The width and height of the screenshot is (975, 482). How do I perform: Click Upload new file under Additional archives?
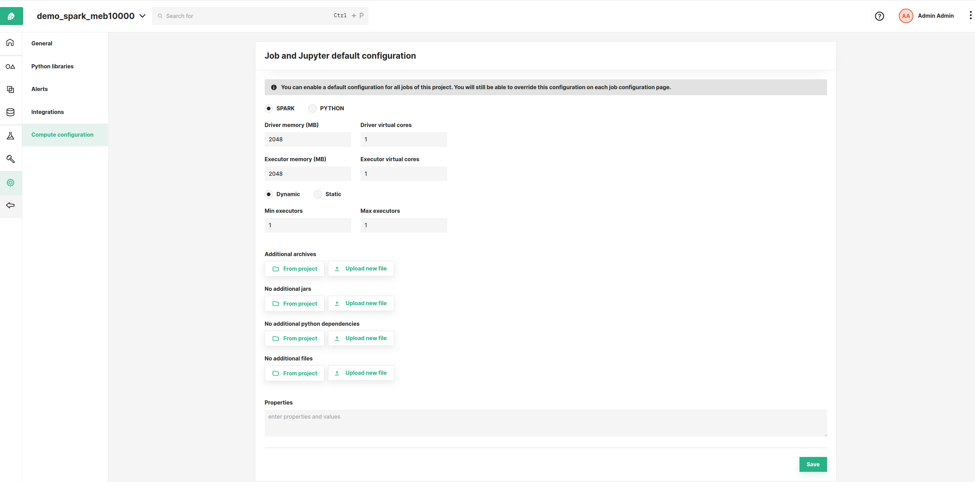click(361, 269)
